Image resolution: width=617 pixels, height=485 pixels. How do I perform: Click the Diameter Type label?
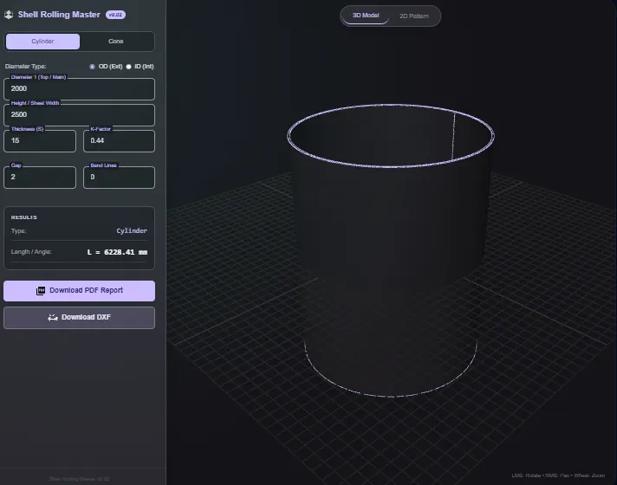tap(26, 67)
